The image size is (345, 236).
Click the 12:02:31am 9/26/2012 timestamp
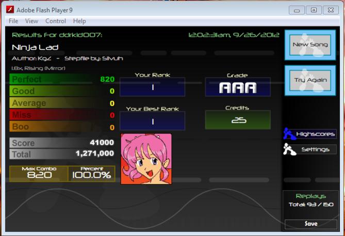click(x=234, y=35)
